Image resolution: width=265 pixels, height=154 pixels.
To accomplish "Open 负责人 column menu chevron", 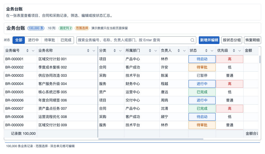I will (184, 51).
